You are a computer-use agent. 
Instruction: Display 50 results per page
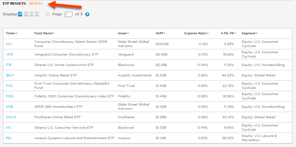[31, 14]
